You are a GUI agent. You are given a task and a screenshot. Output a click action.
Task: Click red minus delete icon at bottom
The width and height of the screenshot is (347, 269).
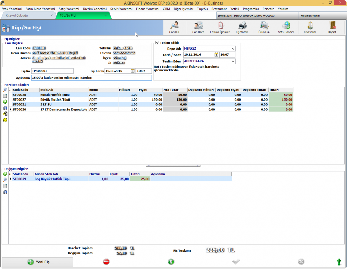coord(106,262)
